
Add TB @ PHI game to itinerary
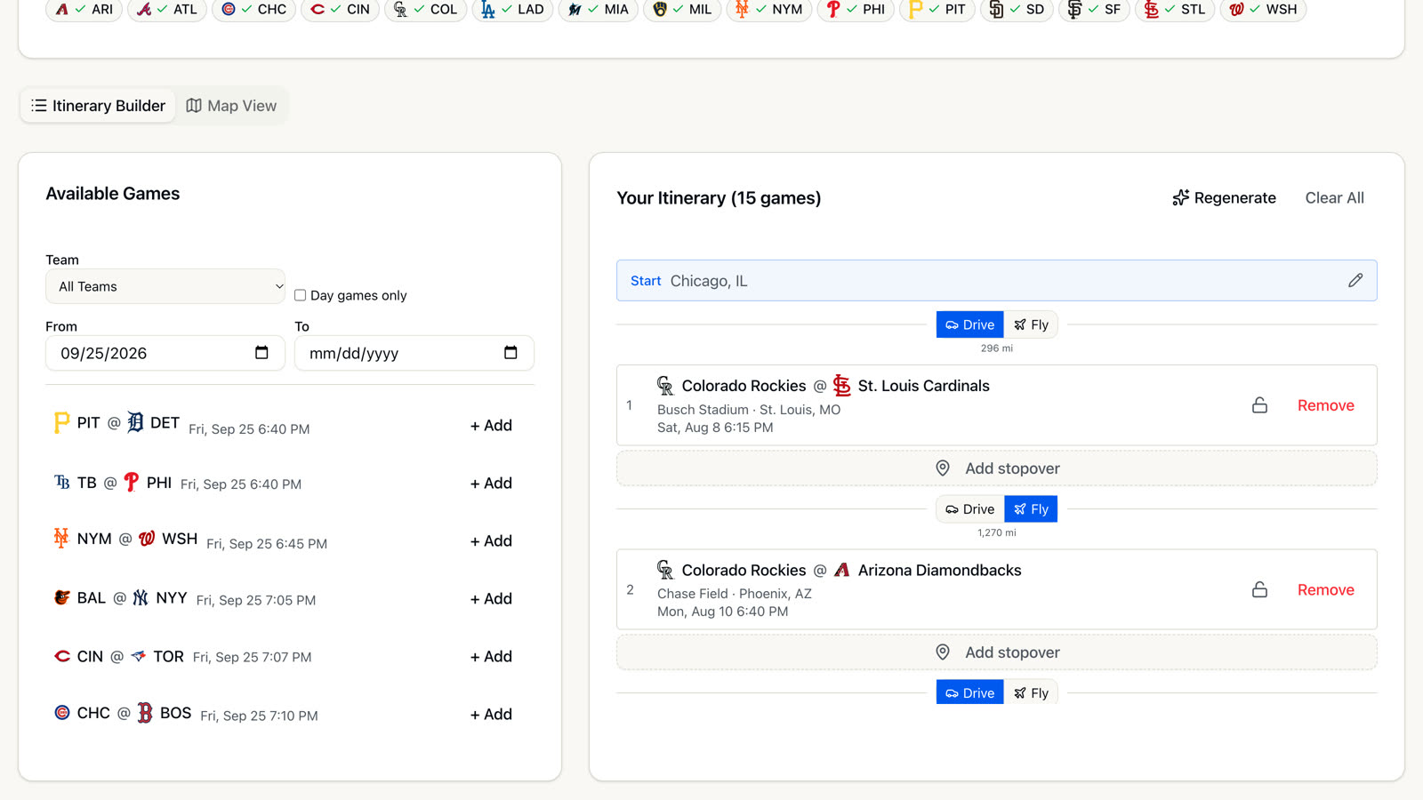click(x=491, y=483)
